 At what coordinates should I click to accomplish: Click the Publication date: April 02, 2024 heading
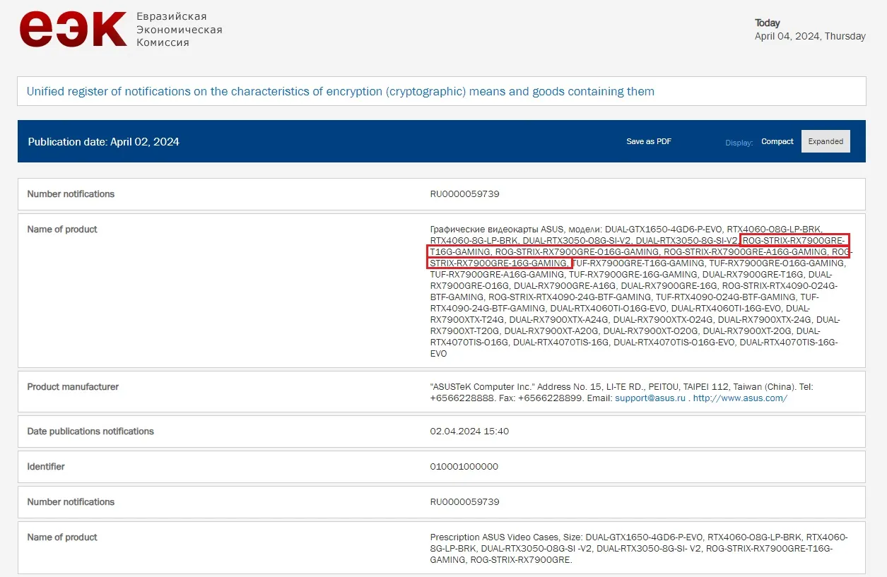(104, 142)
